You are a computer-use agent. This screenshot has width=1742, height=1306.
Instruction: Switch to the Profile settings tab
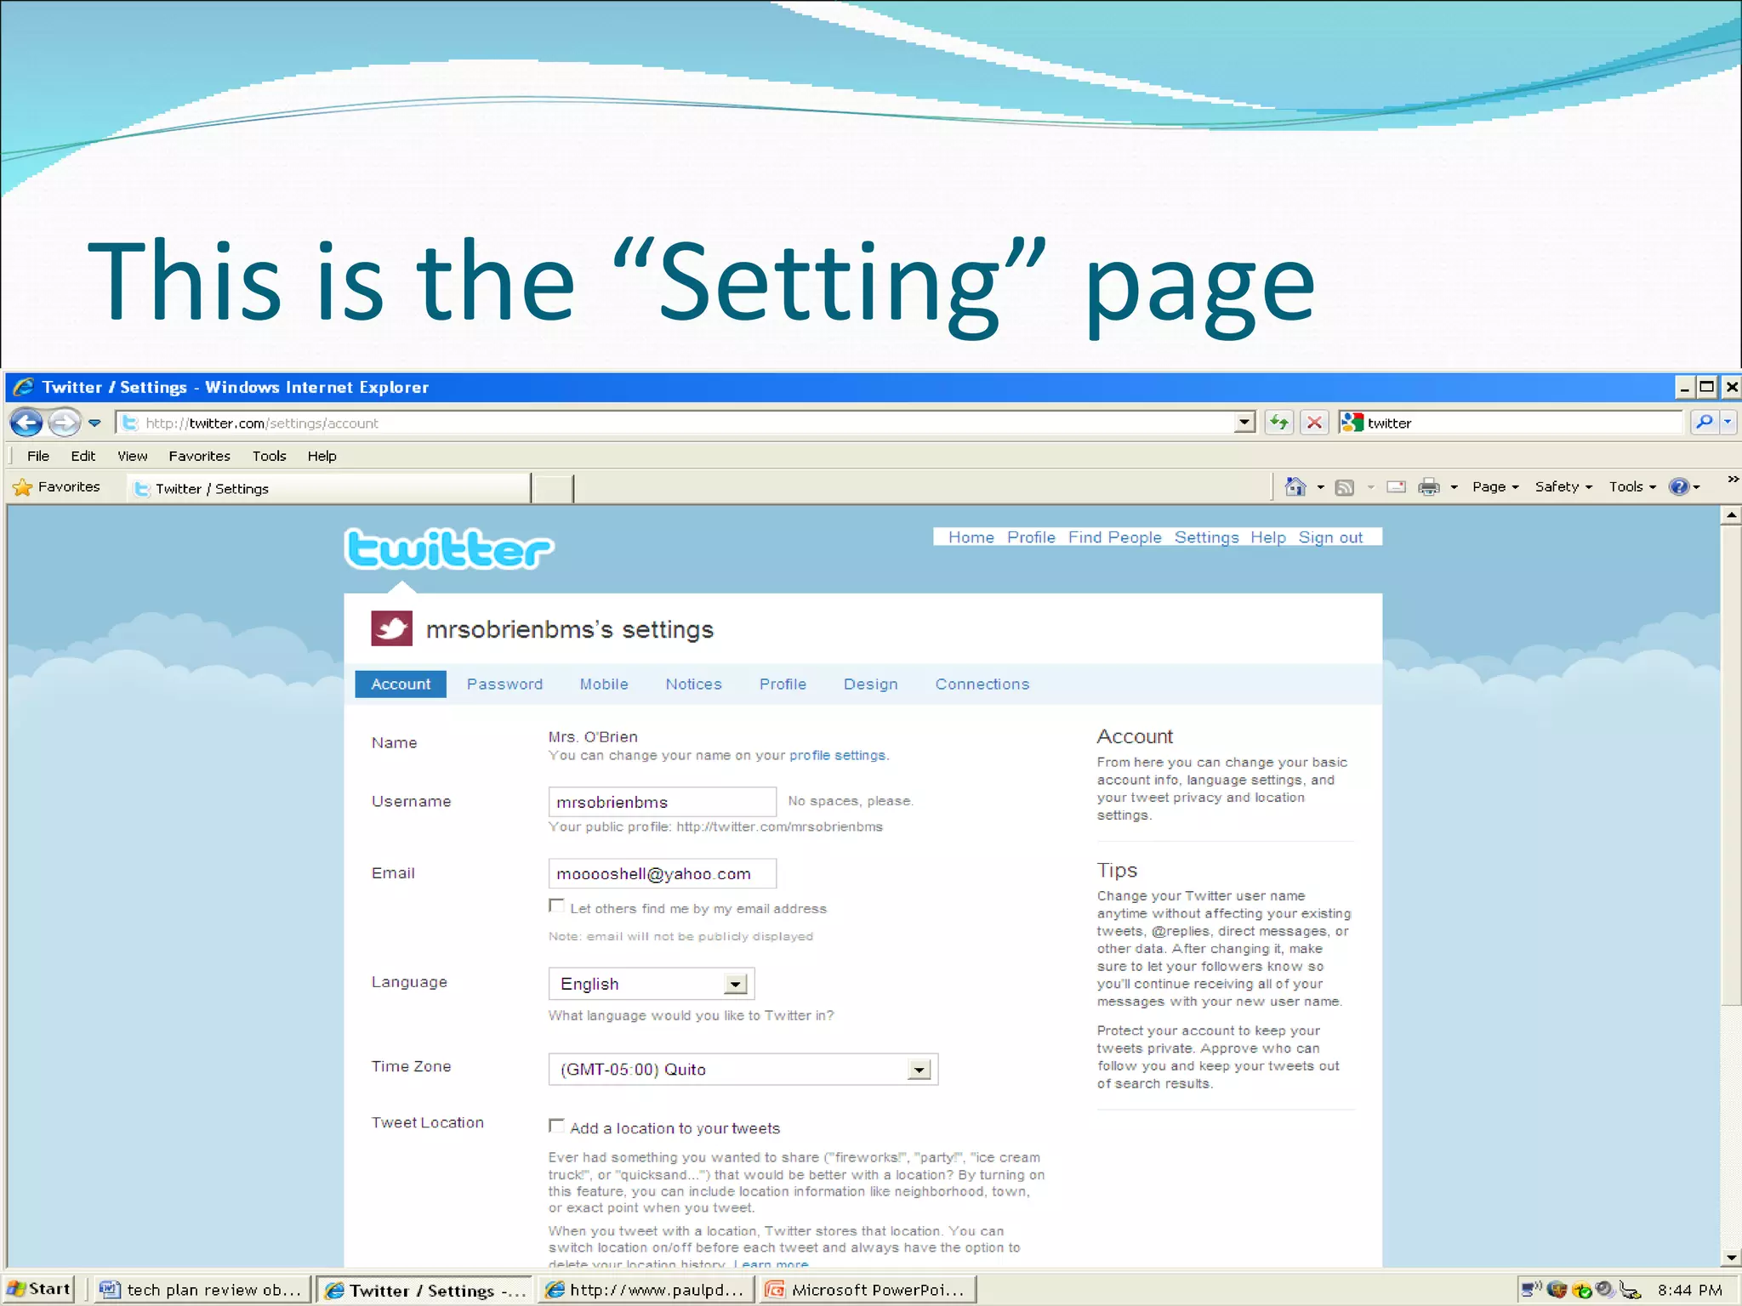pyautogui.click(x=783, y=684)
